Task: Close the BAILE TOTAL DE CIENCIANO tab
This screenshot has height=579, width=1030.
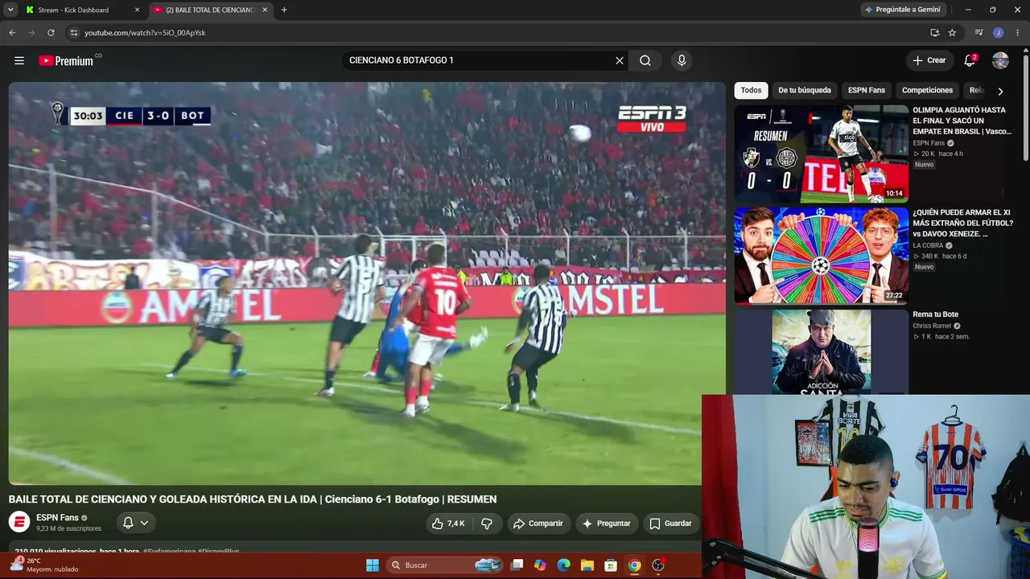Action: point(265,10)
